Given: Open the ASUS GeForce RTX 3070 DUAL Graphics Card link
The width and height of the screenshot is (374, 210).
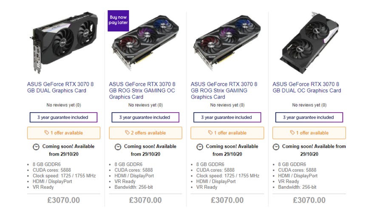Looking at the screenshot, I should coord(60,87).
